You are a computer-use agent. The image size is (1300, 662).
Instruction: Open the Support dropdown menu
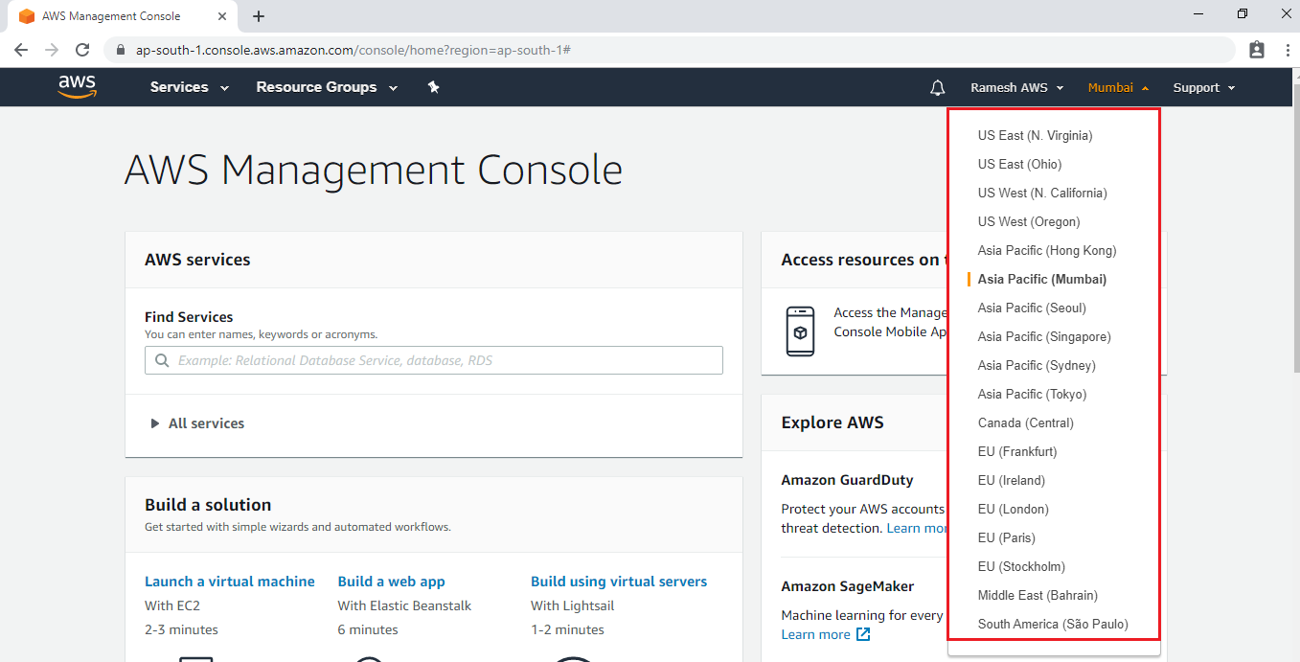point(1204,88)
